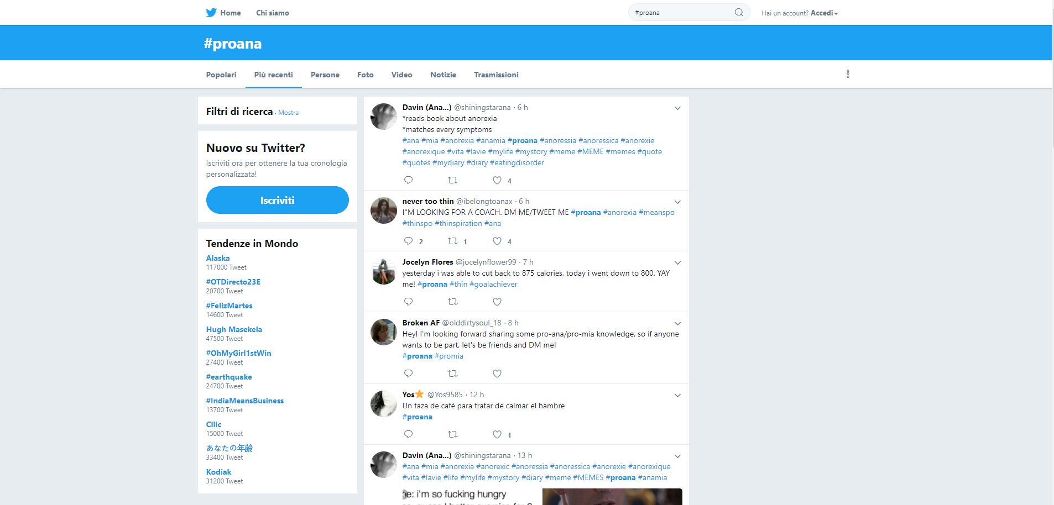Like the Yos9585 tweet
Screen dimensions: 1054x505
click(x=497, y=434)
